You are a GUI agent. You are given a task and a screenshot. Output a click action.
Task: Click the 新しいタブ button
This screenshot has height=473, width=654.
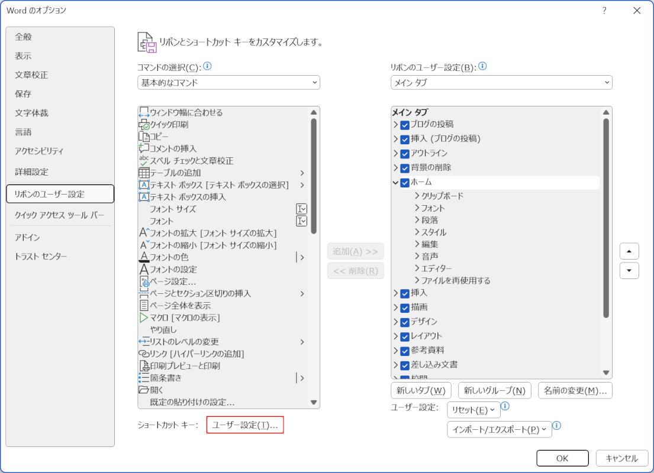coord(421,391)
